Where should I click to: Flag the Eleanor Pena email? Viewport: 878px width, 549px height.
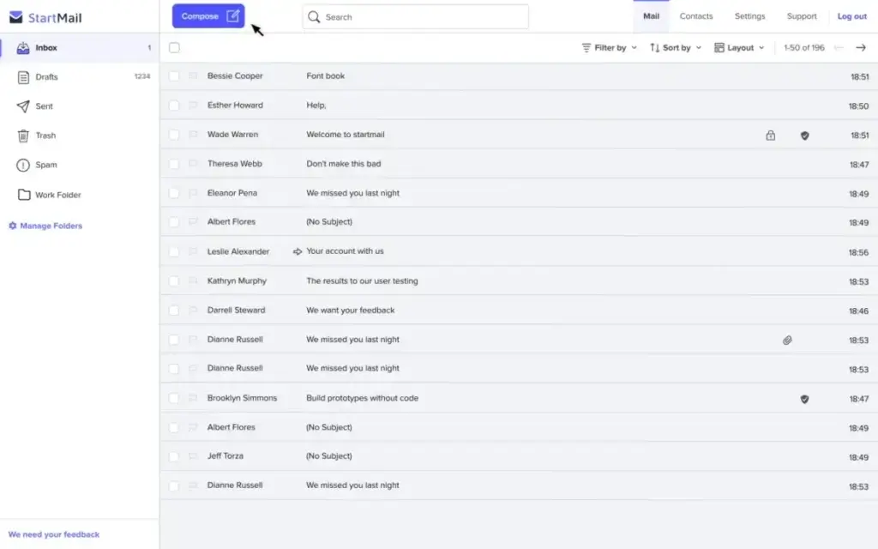tap(193, 193)
